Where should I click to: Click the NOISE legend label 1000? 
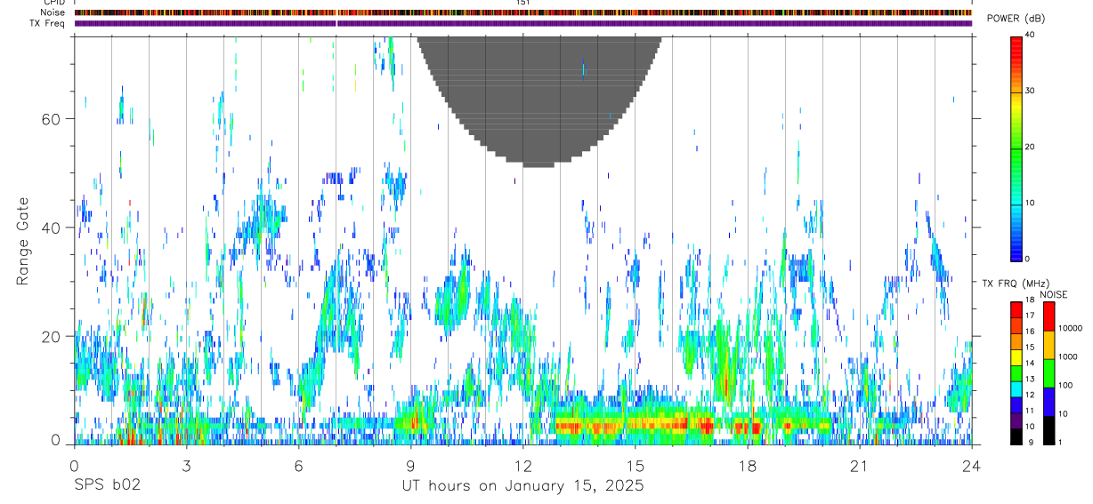point(1068,356)
